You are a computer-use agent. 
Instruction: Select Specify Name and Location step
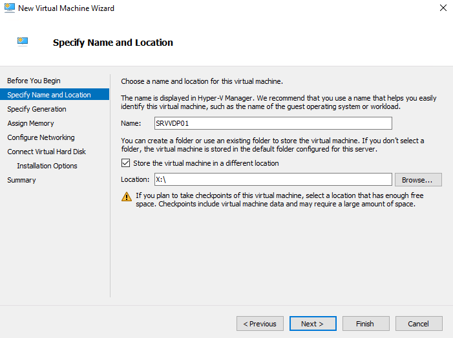(x=49, y=95)
